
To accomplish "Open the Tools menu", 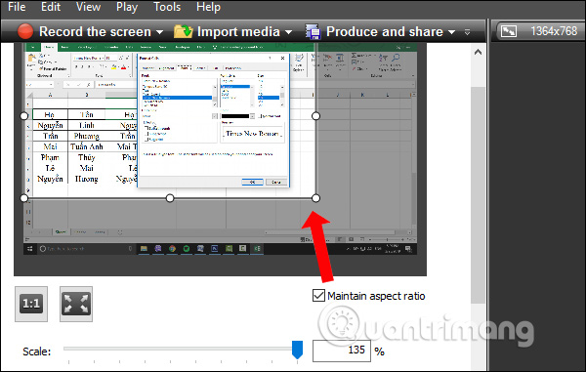I will coord(167,7).
